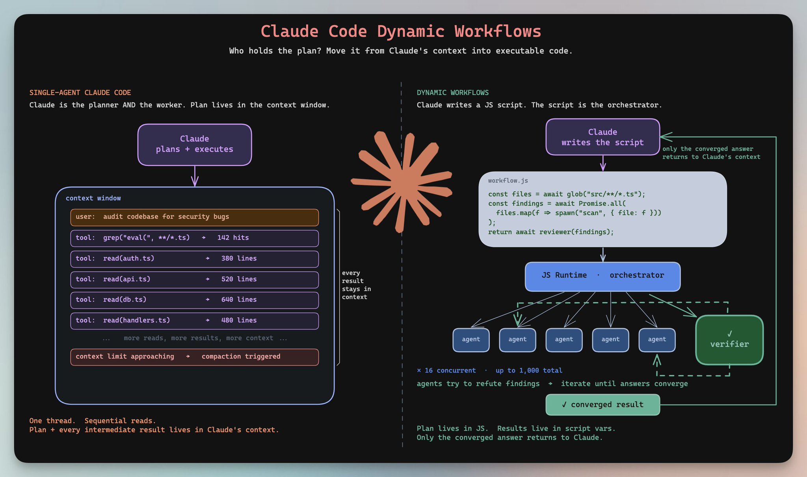This screenshot has width=807, height=477.
Task: Select the 'JS Runtime · orchestrator' block
Action: [x=602, y=277]
